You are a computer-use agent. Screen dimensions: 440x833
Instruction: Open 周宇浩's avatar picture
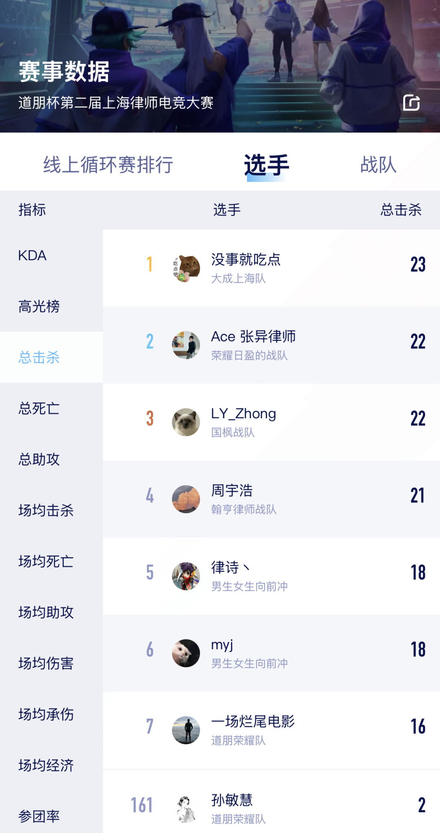[186, 499]
